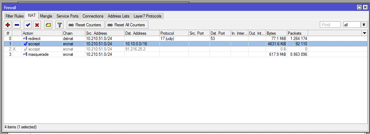The width and height of the screenshot is (370, 134).
Task: Add a new NAT rule with the red plus
Action: click(8, 25)
